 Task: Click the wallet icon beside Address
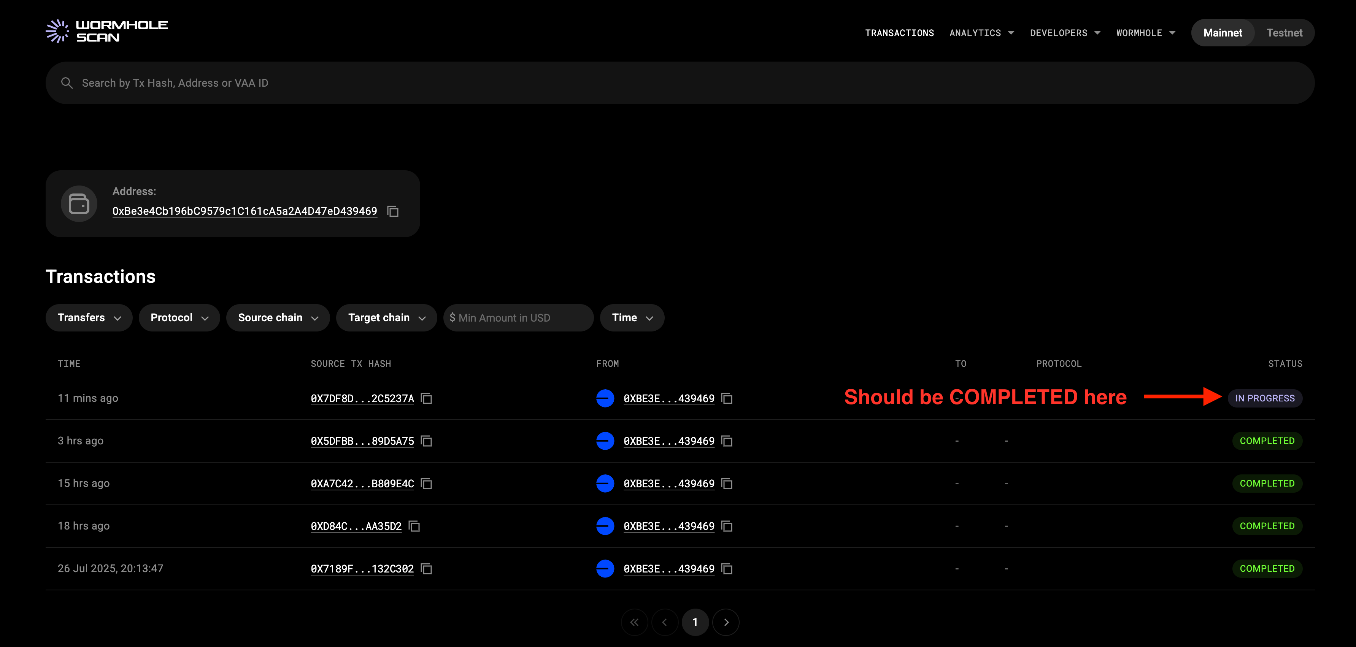click(x=79, y=204)
